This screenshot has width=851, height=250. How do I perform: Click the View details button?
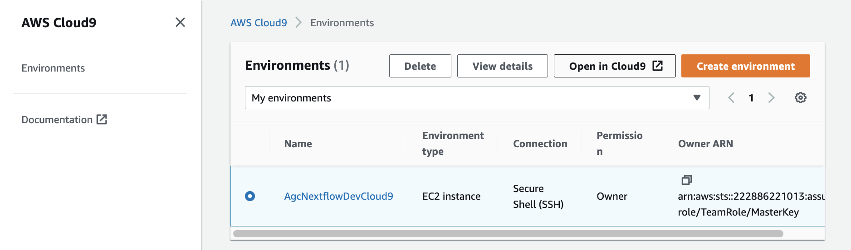point(503,66)
